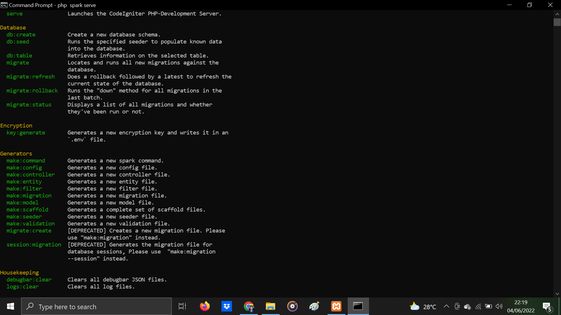Toggle Wi-Fi via the network tray icon
This screenshot has height=315, width=561.
(x=479, y=306)
